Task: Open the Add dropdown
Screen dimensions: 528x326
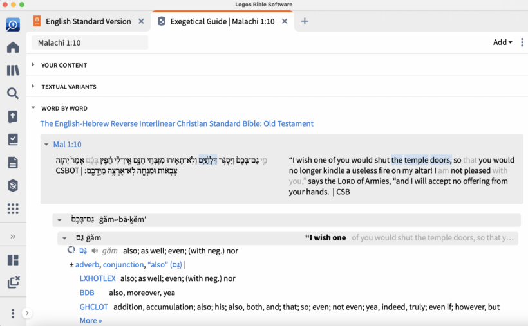Action: (x=502, y=42)
